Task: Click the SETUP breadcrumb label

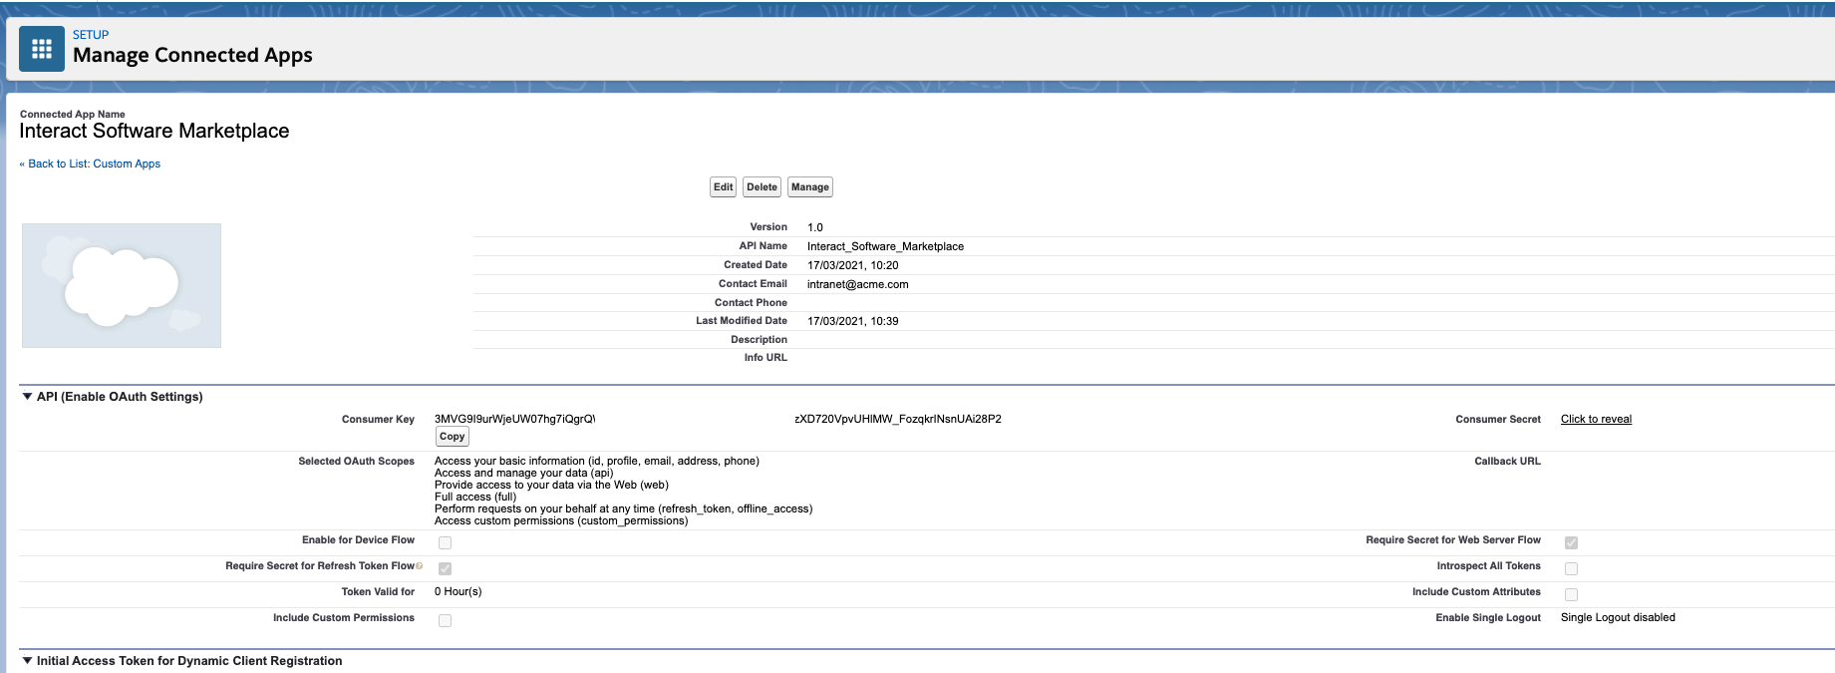Action: click(x=91, y=35)
